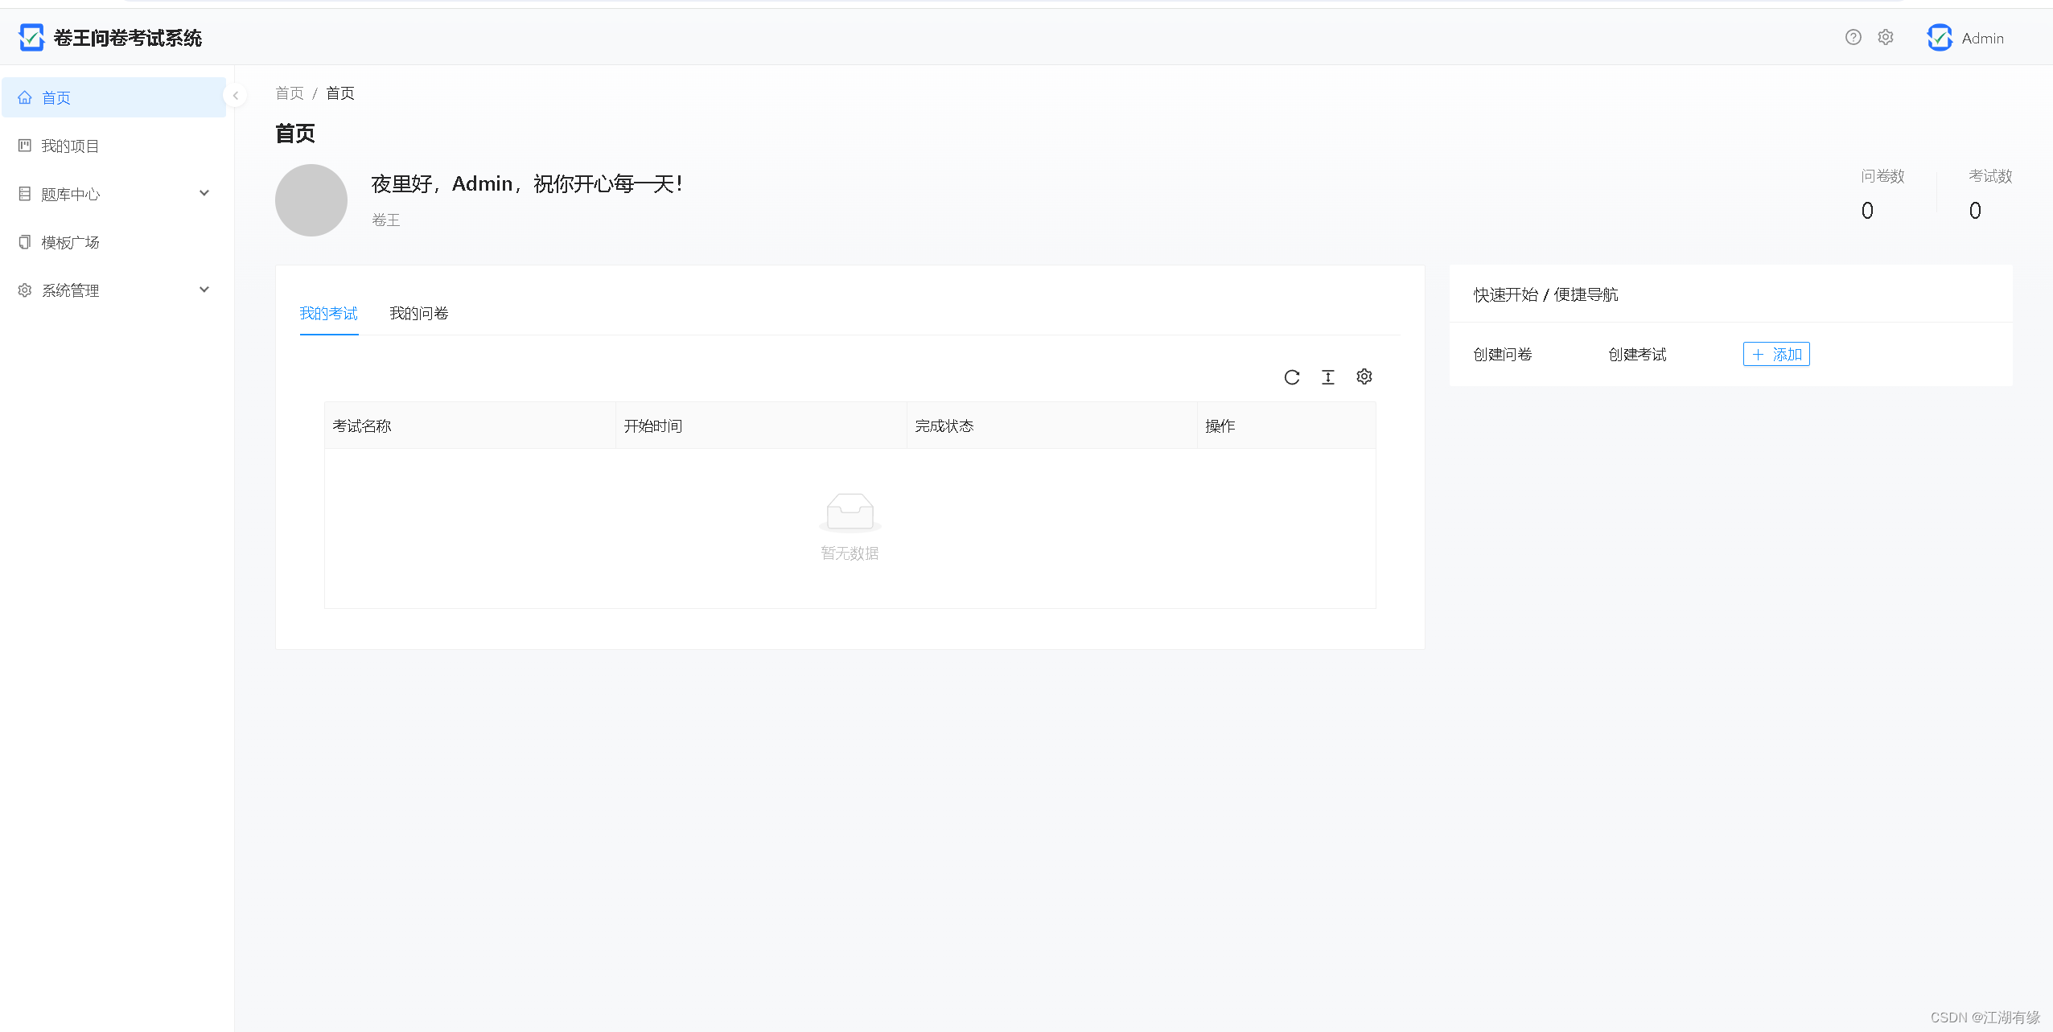Click the 首页 breadcrumb link

click(x=290, y=93)
